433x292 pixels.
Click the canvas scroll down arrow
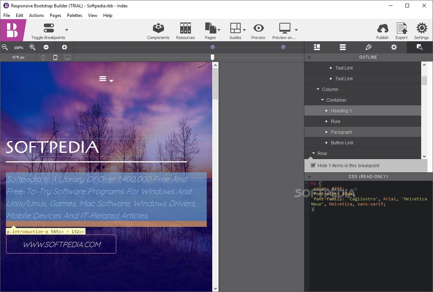point(216,289)
